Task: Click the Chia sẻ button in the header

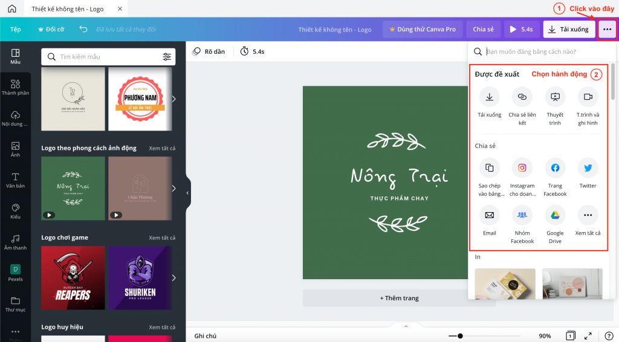Action: tap(483, 29)
